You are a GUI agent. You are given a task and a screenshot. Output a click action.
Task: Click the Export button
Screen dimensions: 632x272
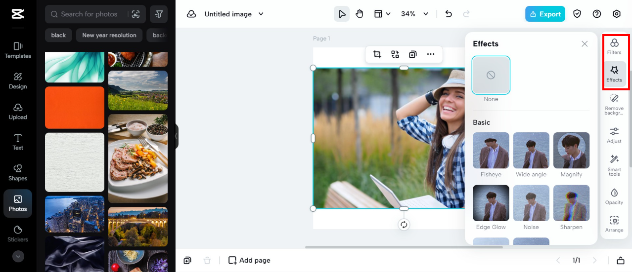pos(545,14)
